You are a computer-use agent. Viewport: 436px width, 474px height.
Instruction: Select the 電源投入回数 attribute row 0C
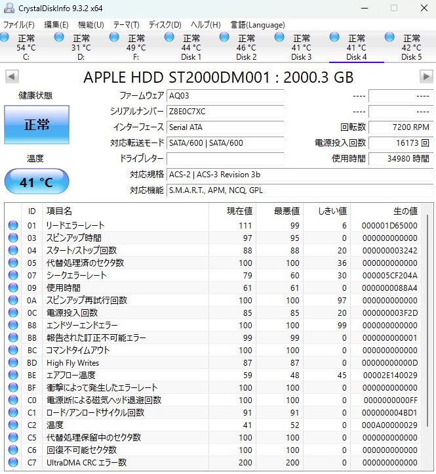212,313
